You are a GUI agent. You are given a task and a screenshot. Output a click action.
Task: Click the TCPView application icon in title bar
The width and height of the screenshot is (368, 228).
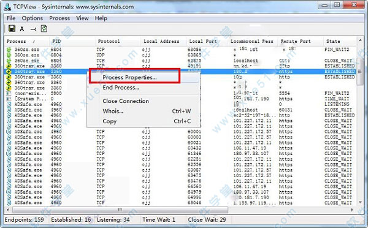tap(7, 7)
